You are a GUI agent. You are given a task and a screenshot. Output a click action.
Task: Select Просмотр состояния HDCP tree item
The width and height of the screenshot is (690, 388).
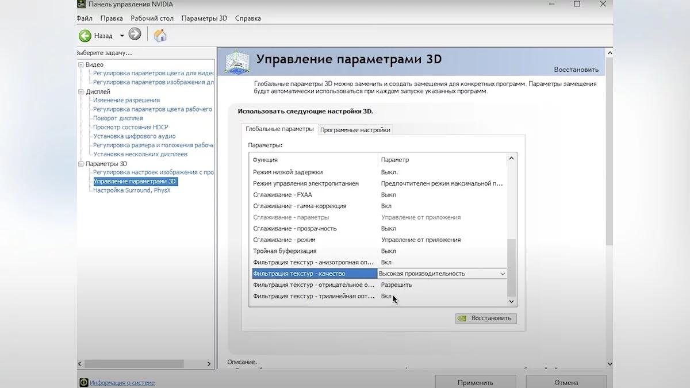click(131, 128)
